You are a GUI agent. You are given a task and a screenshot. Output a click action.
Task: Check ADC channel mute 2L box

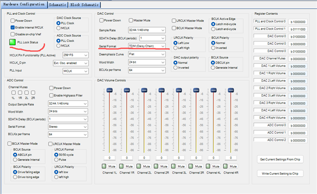(x=26, y=93)
